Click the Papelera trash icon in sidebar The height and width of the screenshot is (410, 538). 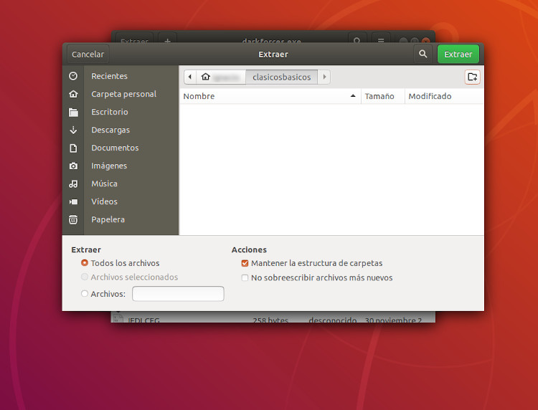(x=73, y=219)
